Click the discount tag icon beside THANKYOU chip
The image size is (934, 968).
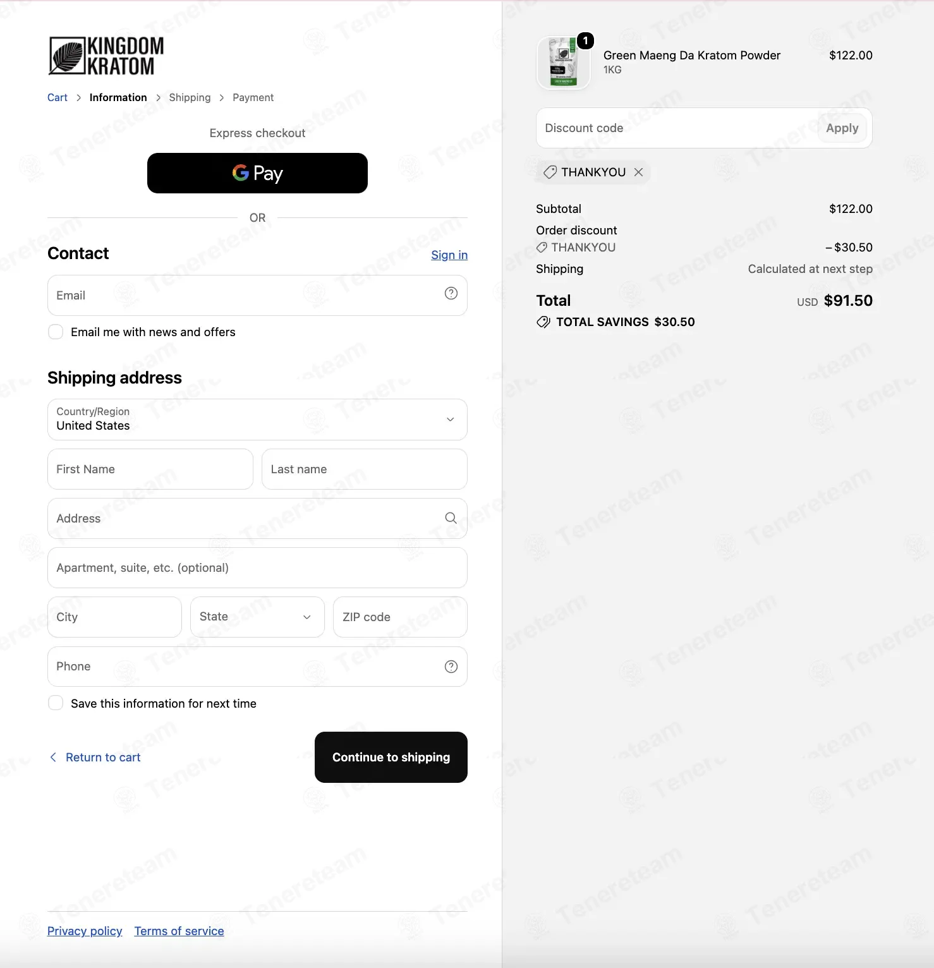click(x=550, y=172)
